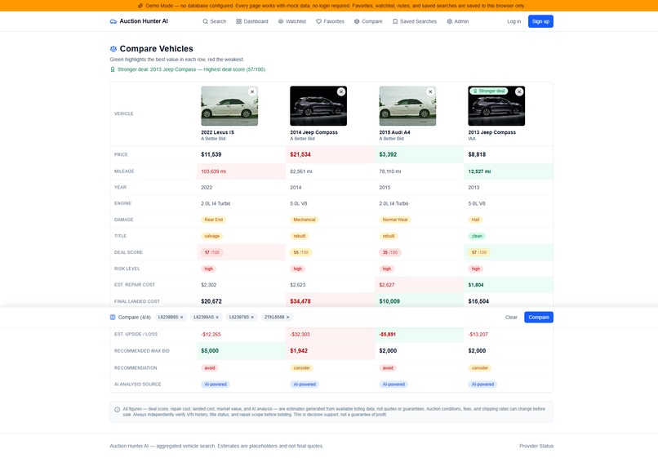The height and width of the screenshot is (458, 658).
Task: Open the Provider Status footer link
Action: coord(536,446)
